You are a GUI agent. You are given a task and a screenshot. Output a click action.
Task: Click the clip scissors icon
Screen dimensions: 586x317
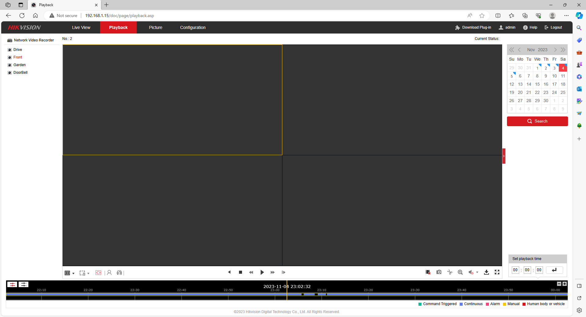(x=450, y=272)
